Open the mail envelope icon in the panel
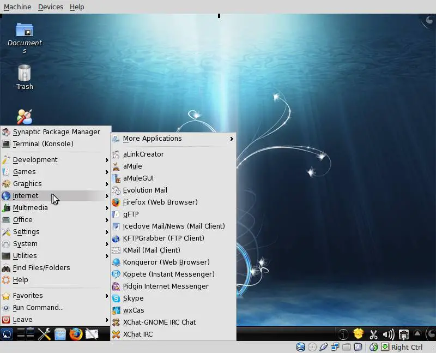Image resolution: width=436 pixels, height=353 pixels. (92, 334)
